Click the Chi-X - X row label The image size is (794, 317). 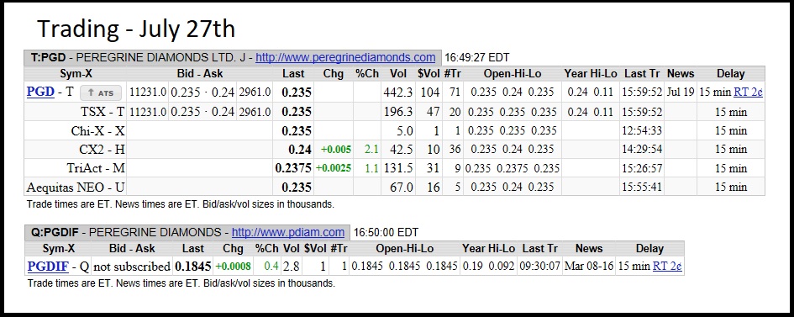(97, 130)
